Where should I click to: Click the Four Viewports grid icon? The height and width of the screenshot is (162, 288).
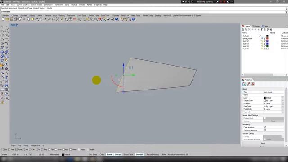coord(70,19)
